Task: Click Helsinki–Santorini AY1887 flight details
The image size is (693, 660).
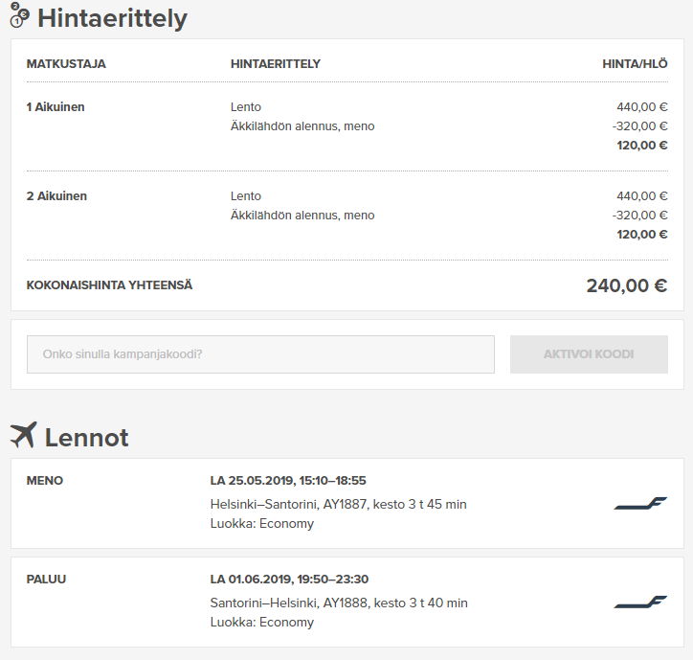Action: (339, 504)
